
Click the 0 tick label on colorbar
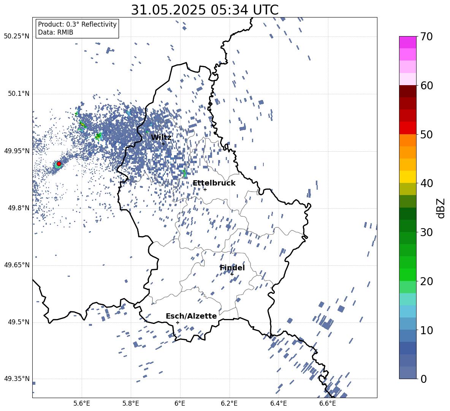click(x=423, y=379)
